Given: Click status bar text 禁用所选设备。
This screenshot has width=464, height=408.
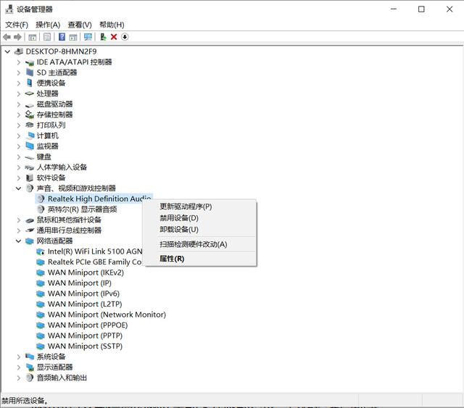Looking at the screenshot, I should pyautogui.click(x=25, y=401).
